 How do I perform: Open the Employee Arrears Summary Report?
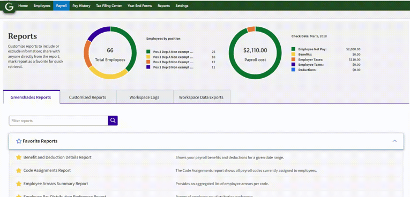[56, 184]
